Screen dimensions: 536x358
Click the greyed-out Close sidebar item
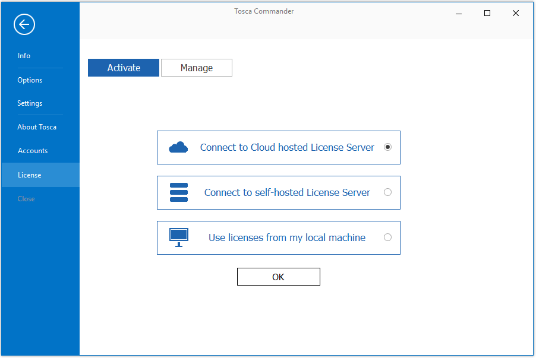tap(26, 199)
